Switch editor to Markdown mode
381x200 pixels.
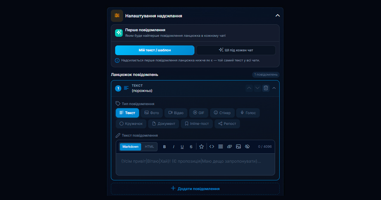(130, 147)
